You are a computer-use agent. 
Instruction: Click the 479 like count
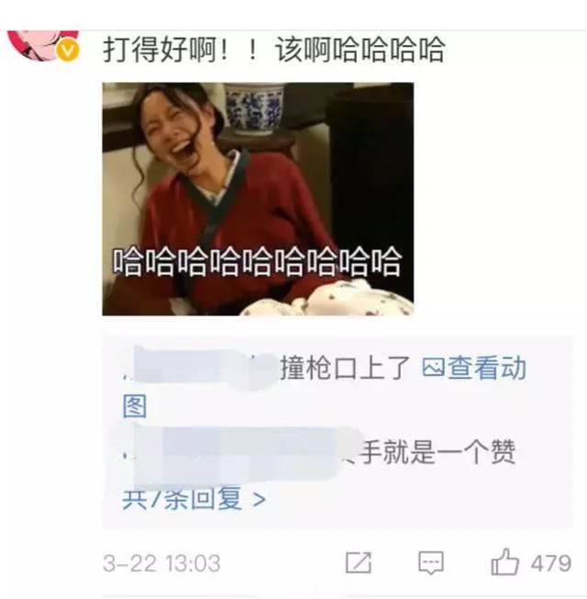[550, 563]
